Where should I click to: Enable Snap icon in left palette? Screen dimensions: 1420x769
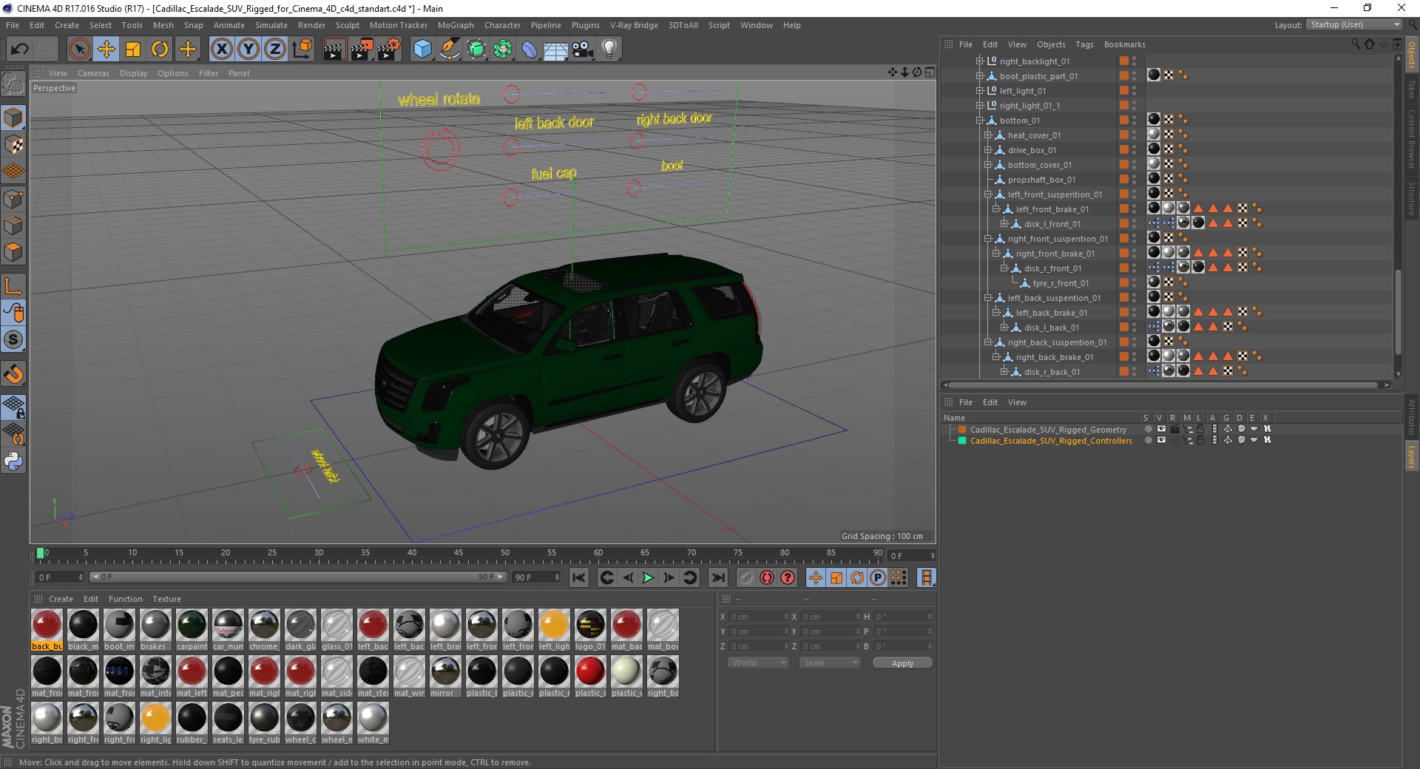pyautogui.click(x=13, y=374)
